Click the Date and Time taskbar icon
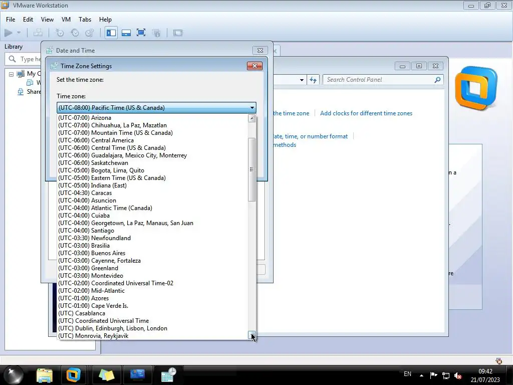Image resolution: width=513 pixels, height=385 pixels. (x=169, y=375)
